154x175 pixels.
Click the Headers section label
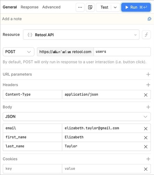tap(10, 85)
